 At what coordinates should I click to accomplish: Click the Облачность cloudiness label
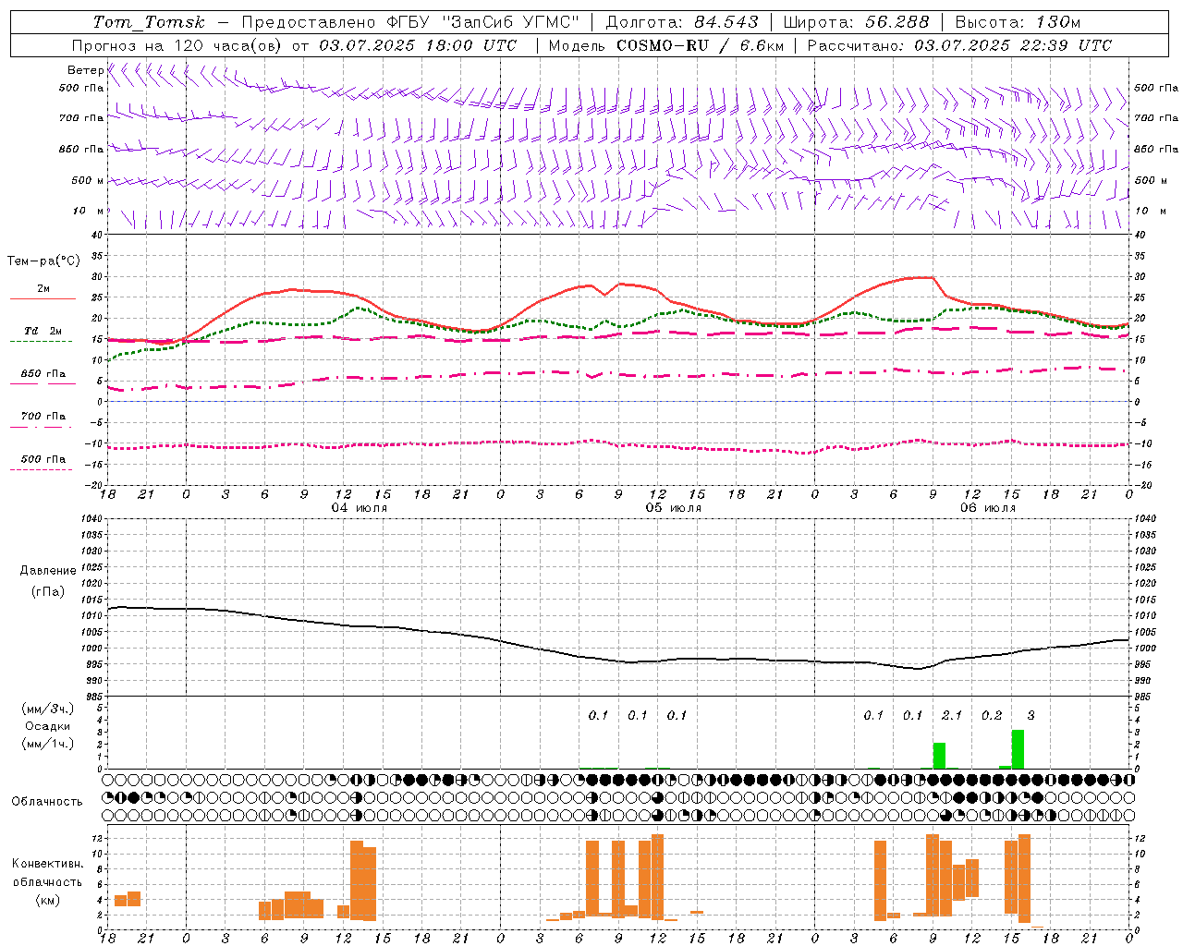coord(47,802)
